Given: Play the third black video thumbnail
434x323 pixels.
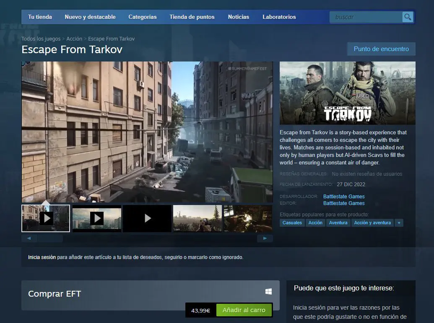Looking at the screenshot, I should point(147,218).
